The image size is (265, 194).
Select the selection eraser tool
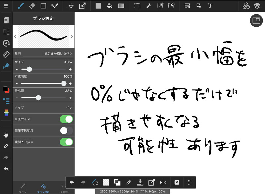pos(171,6)
